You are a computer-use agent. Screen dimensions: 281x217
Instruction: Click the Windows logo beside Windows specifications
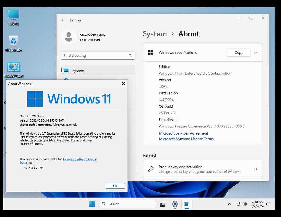(x=151, y=52)
